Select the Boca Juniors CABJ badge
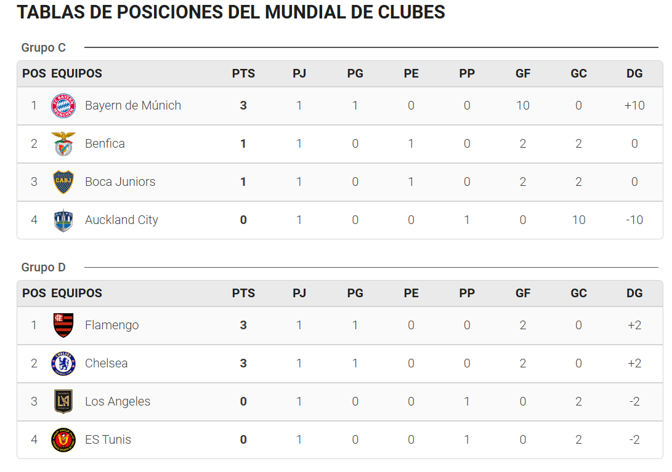Image resolution: width=672 pixels, height=472 pixels. (x=63, y=182)
